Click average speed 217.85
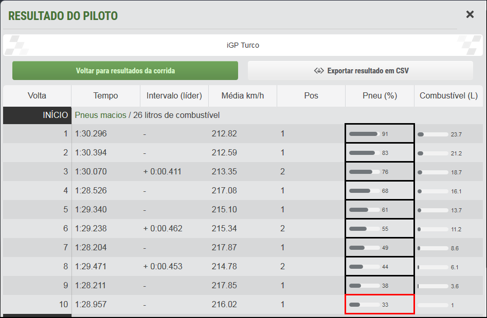Viewport: 487px width, 318px height. [224, 286]
